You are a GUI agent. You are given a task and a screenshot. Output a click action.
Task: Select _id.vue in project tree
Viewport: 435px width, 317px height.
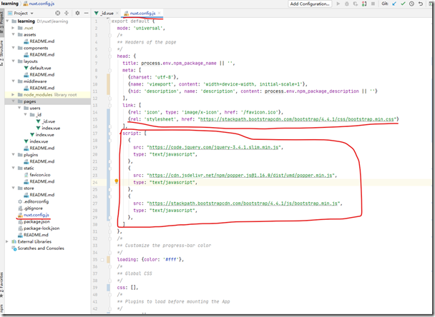(49, 121)
